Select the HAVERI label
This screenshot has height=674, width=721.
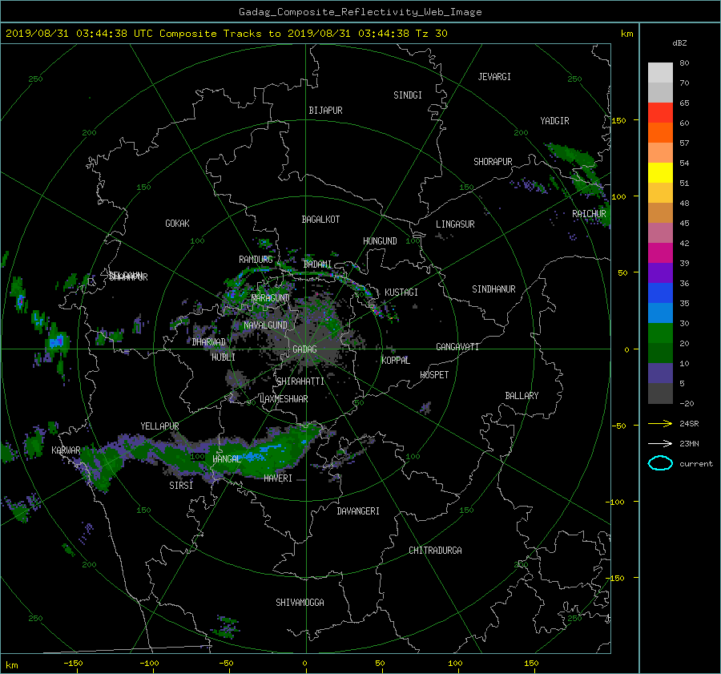(x=278, y=478)
